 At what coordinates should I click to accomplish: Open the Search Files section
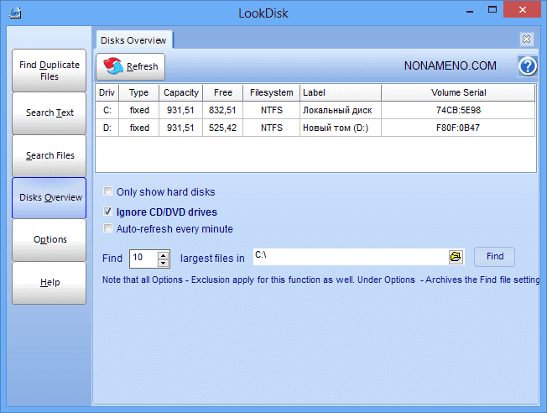click(x=49, y=155)
